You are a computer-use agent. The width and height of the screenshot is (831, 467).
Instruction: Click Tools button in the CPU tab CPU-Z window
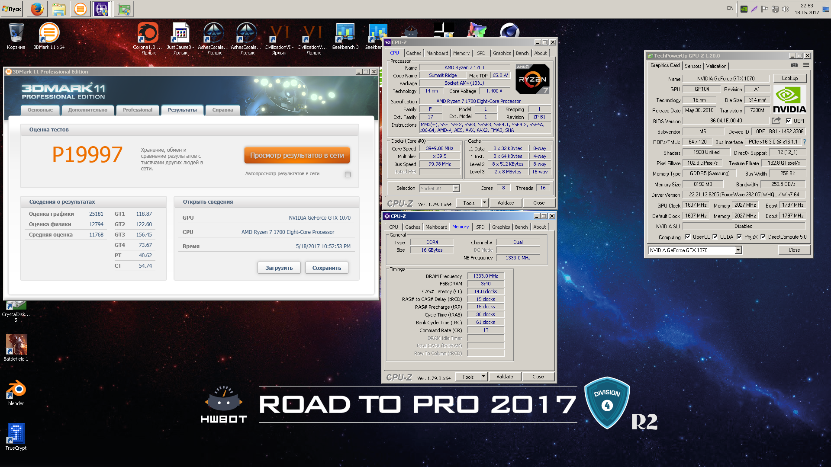click(469, 203)
